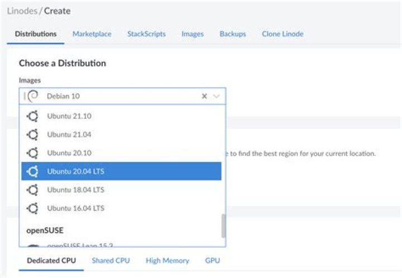Click the Ubuntu logo beside Ubuntu 21.04
Screen dimensions: 402x278
[32, 135]
